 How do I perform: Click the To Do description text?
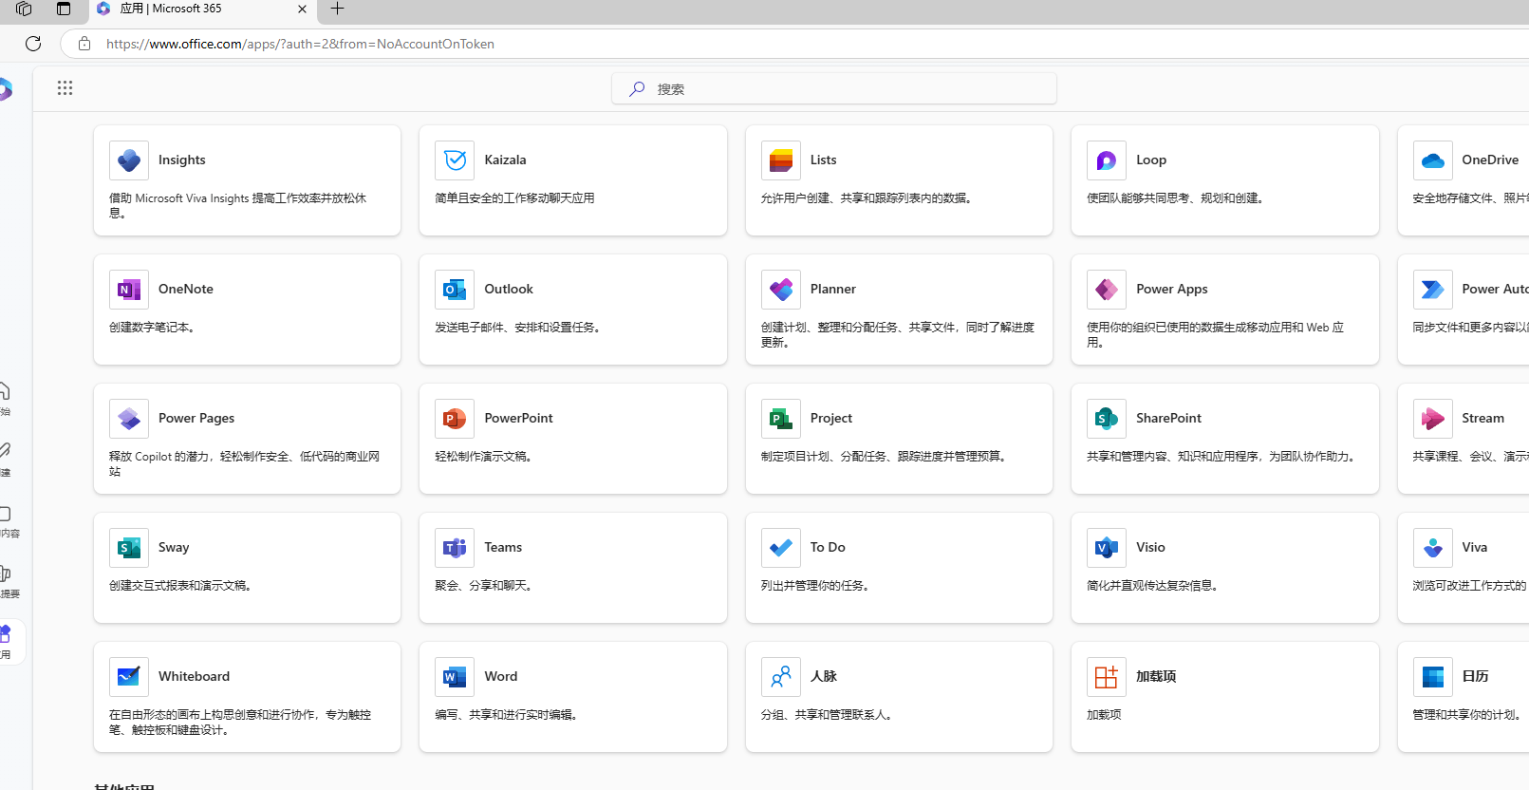(817, 586)
